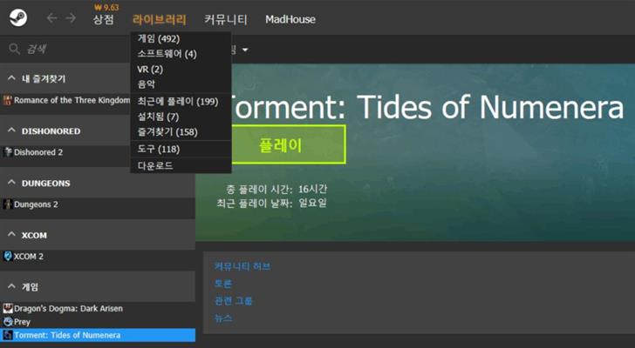Viewport: 635px width, 348px height.
Task: Click the XCOM 2 game icon
Action: [8, 257]
